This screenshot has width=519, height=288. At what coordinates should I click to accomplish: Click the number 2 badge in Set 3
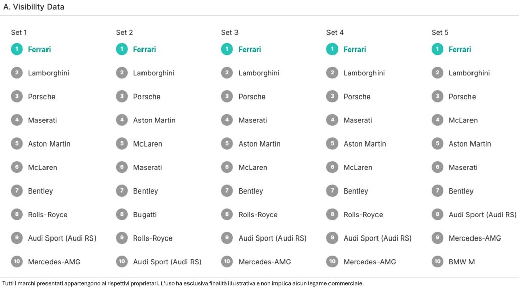point(227,73)
